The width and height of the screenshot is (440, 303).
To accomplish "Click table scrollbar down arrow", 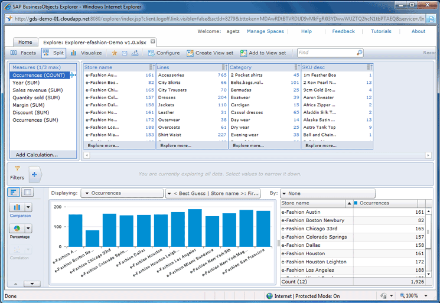I will pyautogui.click(x=429, y=274).
